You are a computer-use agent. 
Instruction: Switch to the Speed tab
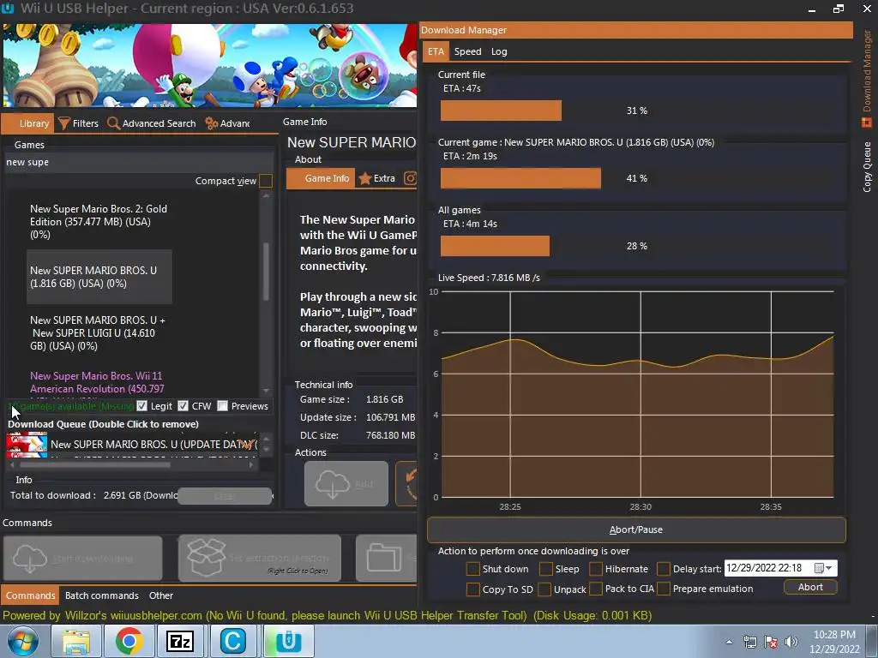tap(467, 51)
